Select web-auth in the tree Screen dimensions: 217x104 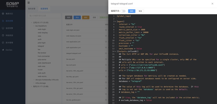(x=42, y=73)
